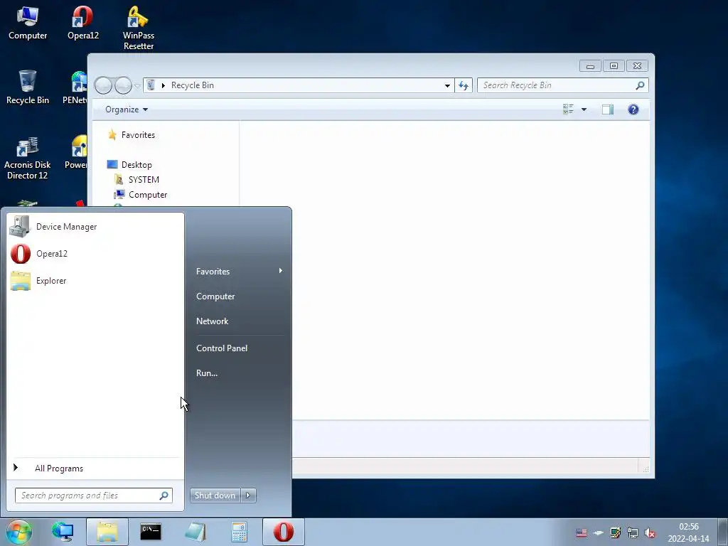Click the Search programs and files box

(94, 496)
